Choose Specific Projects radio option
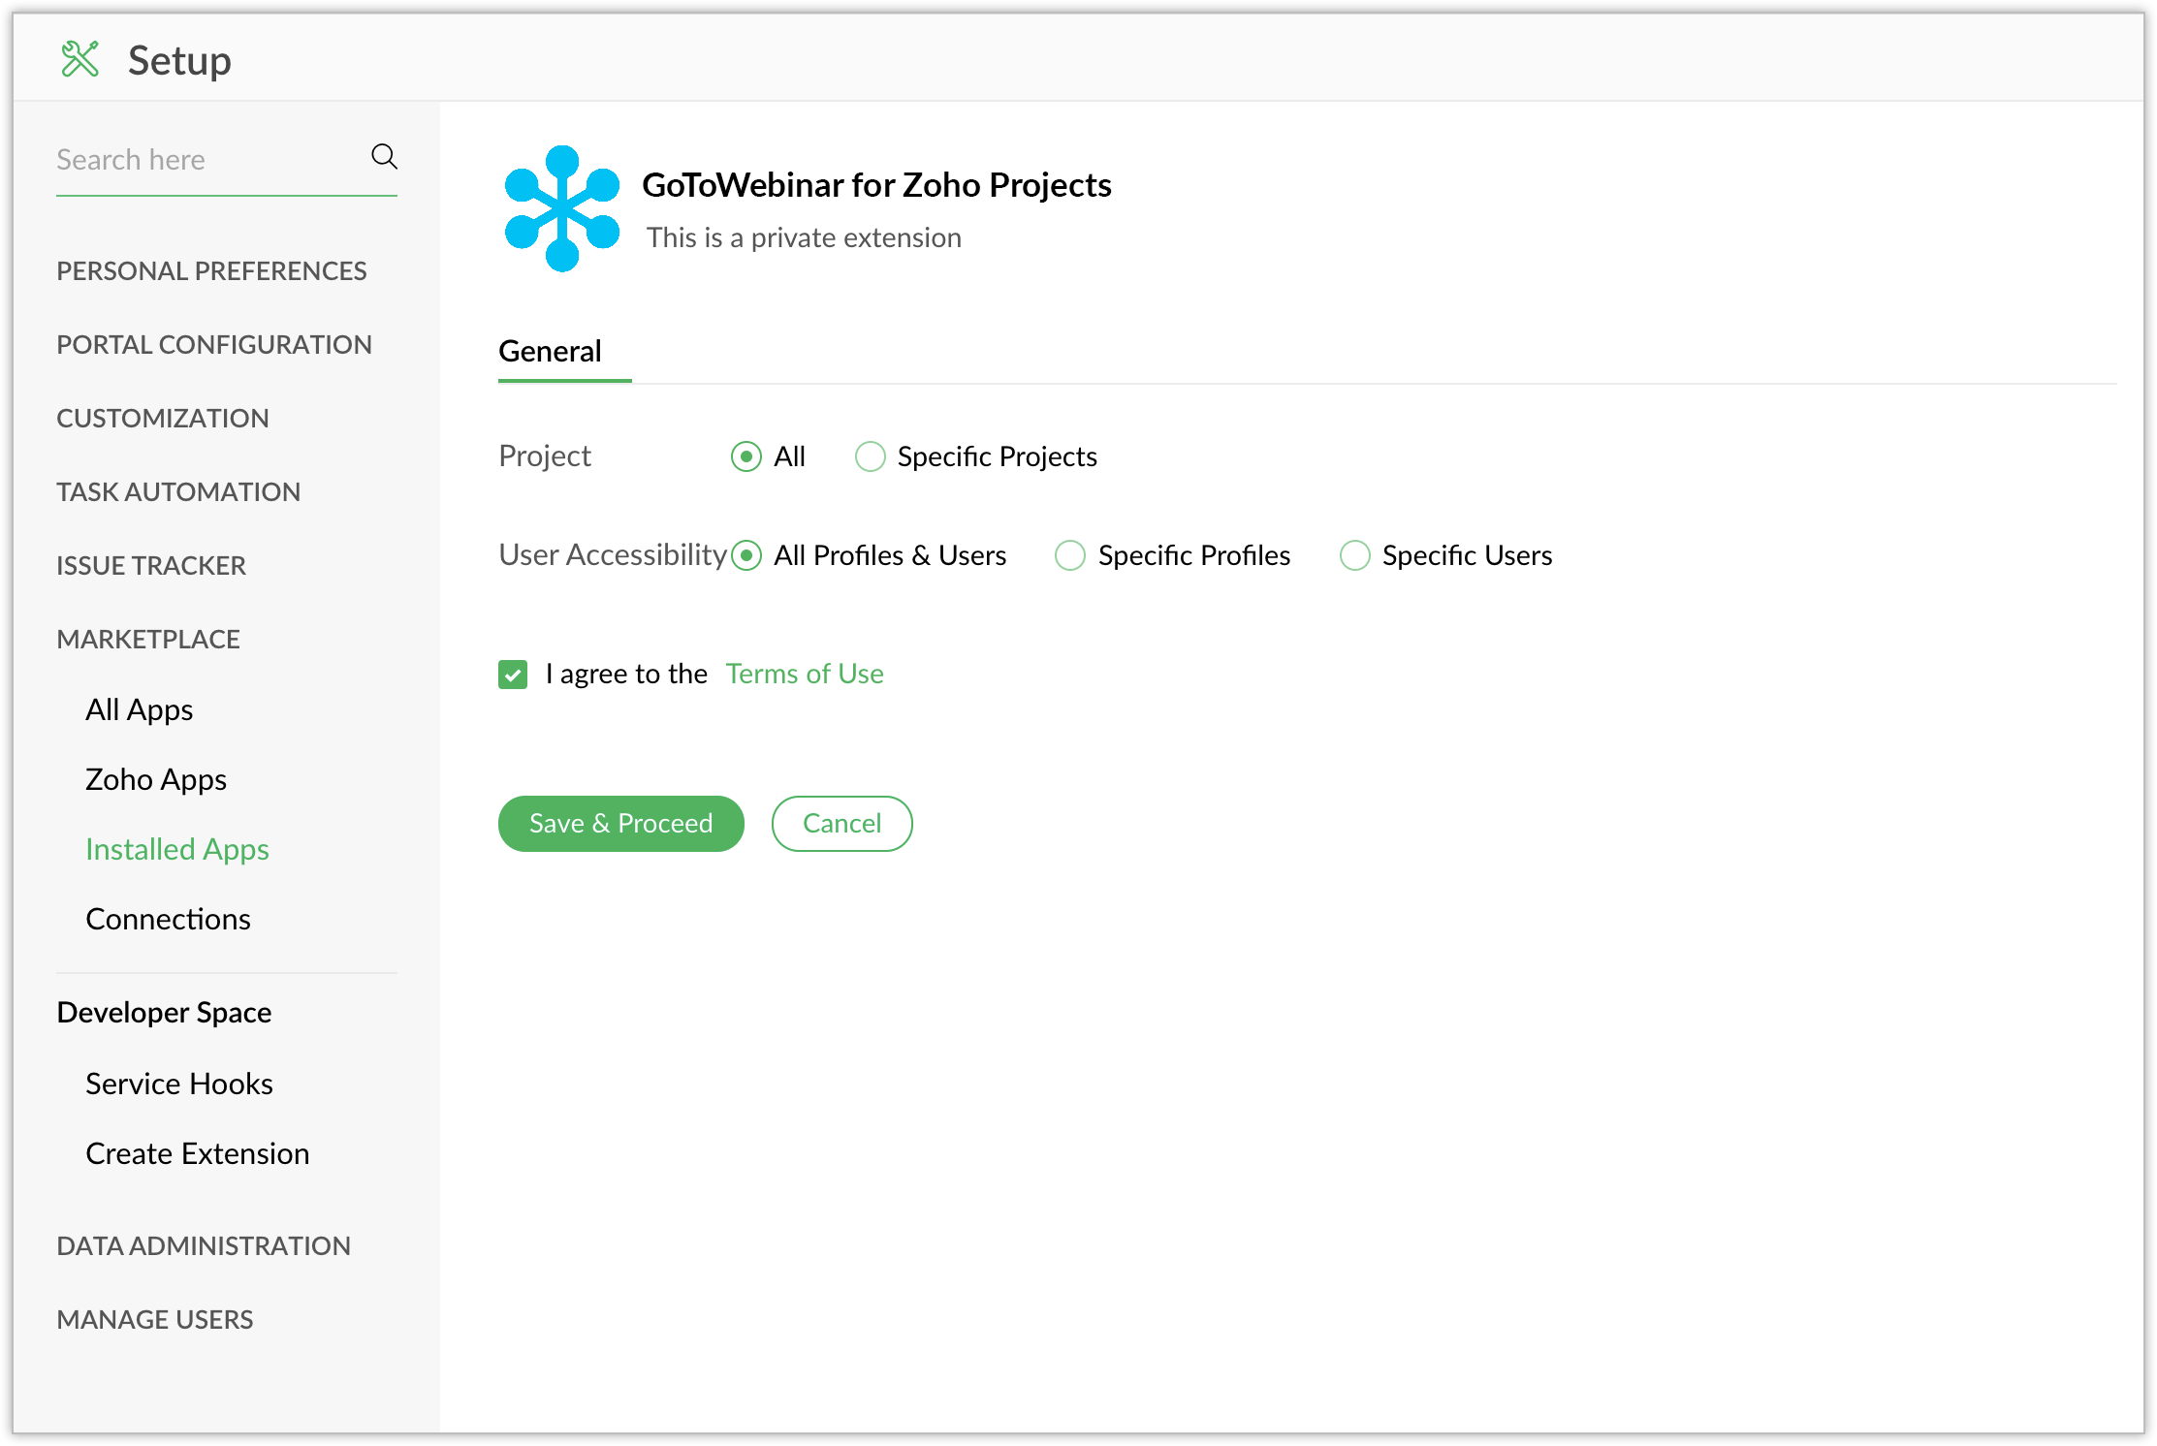Image resolution: width=2157 pixels, height=1446 pixels. point(871,456)
